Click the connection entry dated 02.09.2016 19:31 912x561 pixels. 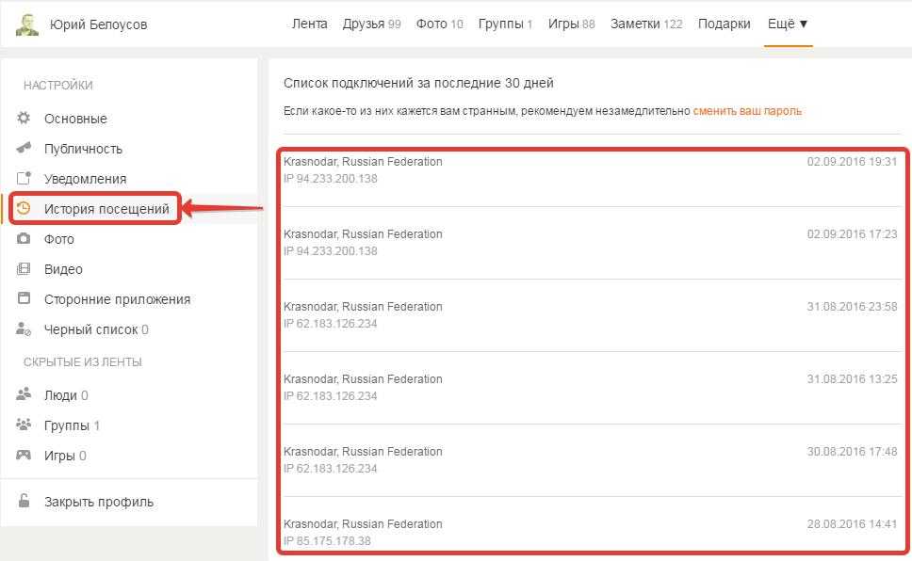click(x=591, y=170)
